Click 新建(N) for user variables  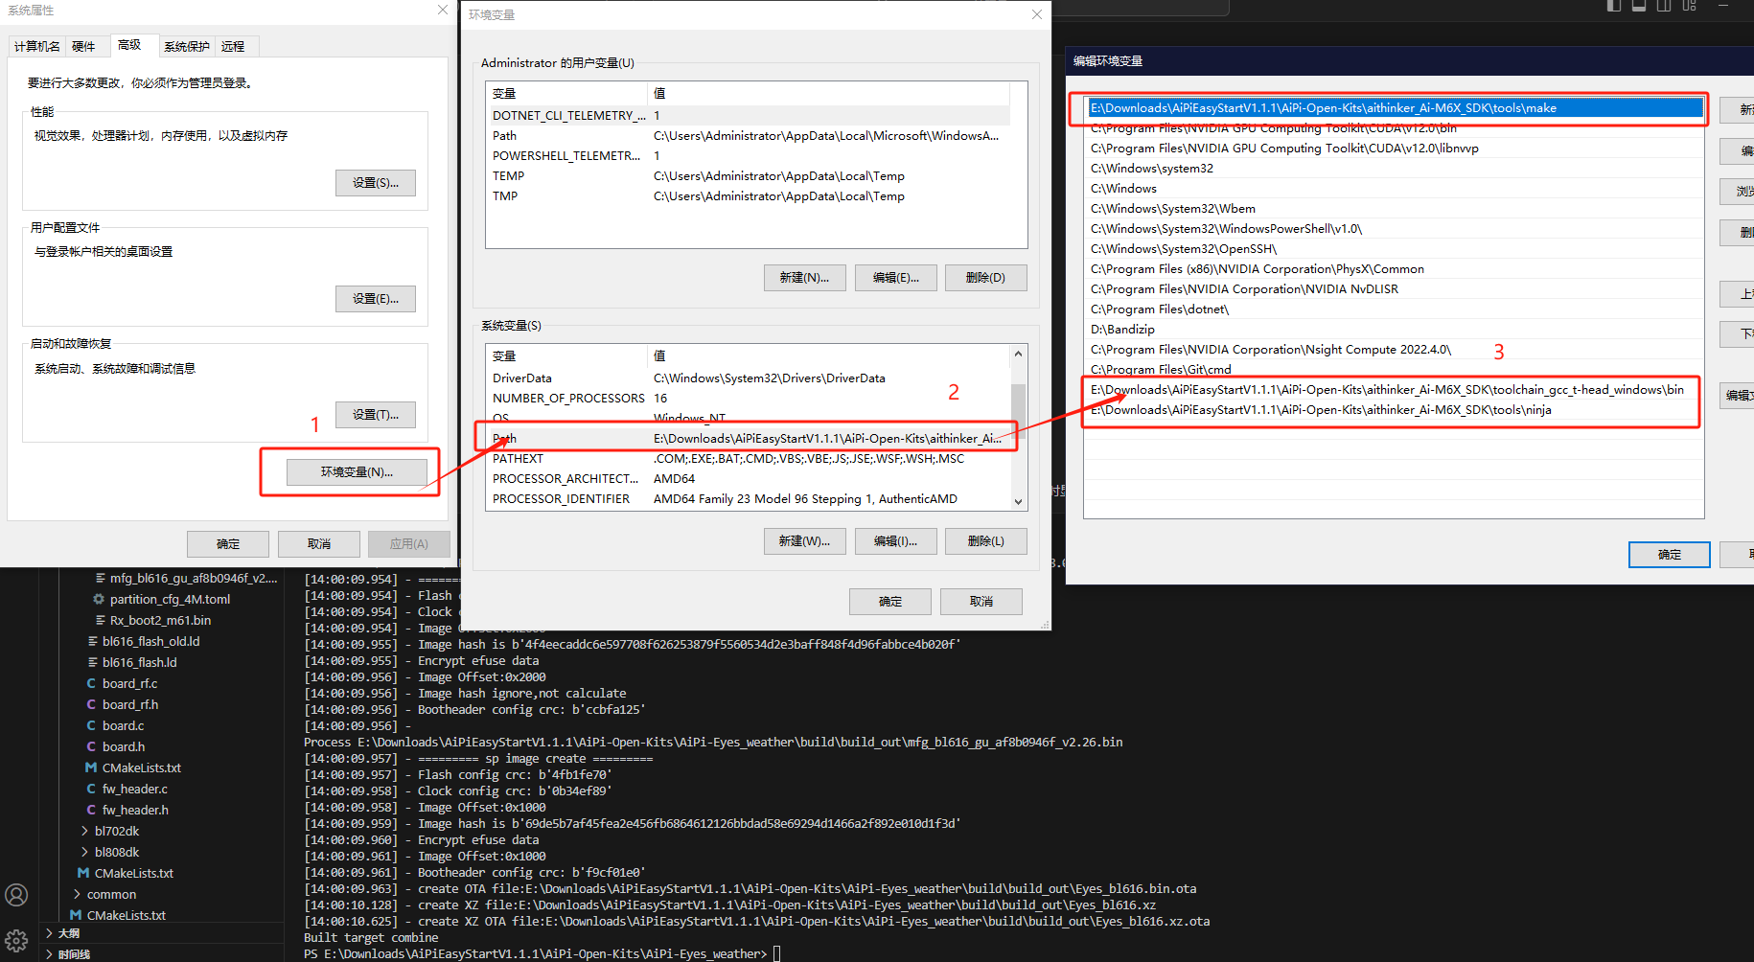click(805, 278)
